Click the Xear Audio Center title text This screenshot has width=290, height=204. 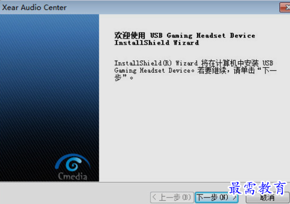point(34,8)
